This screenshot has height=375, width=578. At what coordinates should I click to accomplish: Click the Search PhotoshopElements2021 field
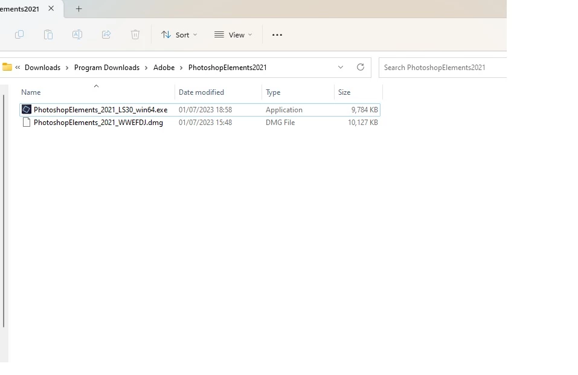442,68
